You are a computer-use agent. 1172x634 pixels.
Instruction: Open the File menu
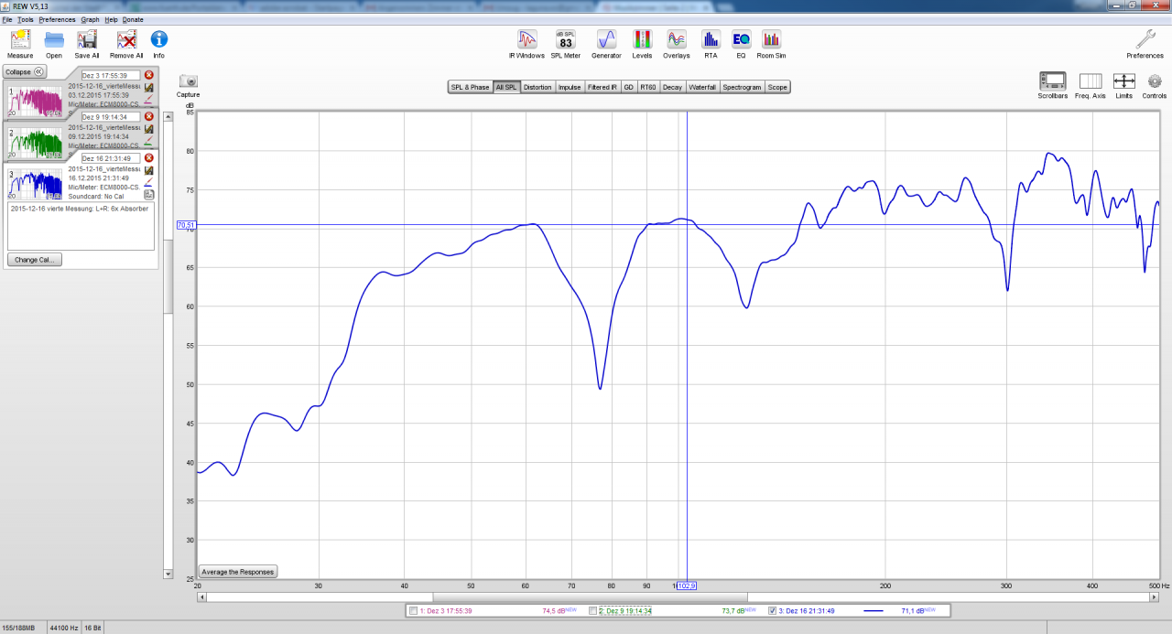(x=7, y=19)
